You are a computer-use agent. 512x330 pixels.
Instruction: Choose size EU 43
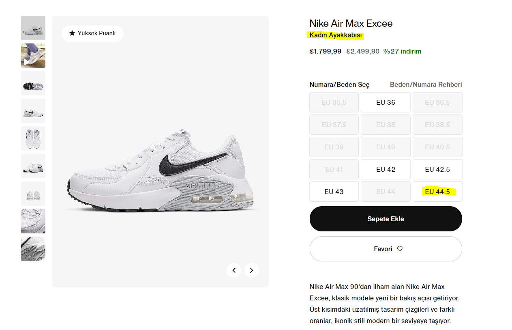tap(334, 192)
